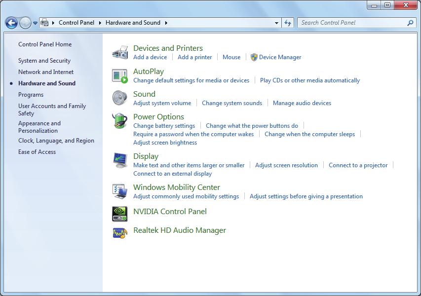This screenshot has width=421, height=296.
Task: Click Add a device link
Action: [150, 57]
